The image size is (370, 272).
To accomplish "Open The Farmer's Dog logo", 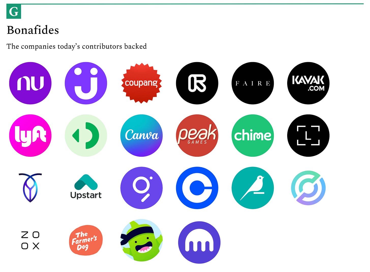I will coord(86,240).
